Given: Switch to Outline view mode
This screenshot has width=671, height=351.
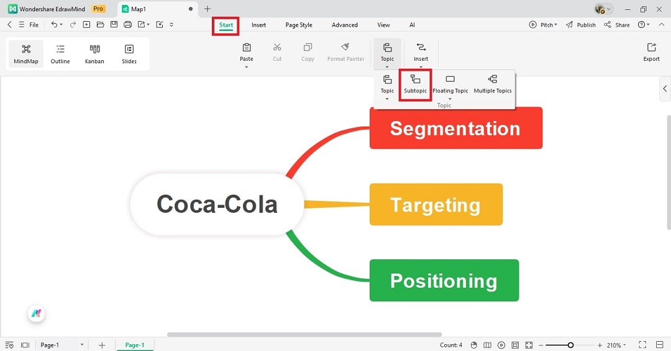Looking at the screenshot, I should tap(60, 54).
